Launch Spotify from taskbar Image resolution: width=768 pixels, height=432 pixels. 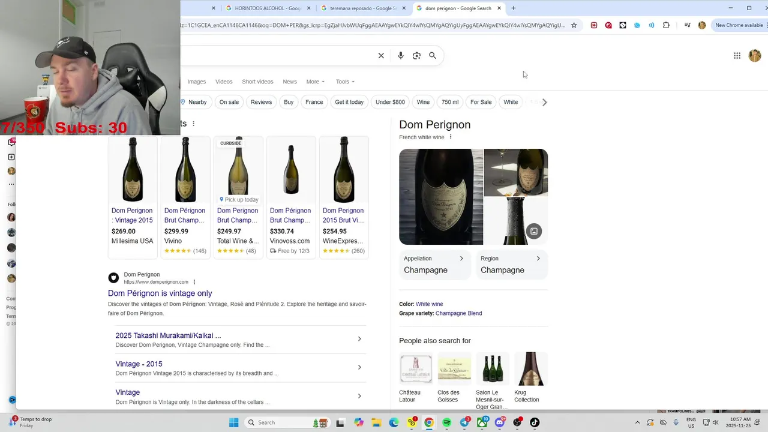coord(447,422)
